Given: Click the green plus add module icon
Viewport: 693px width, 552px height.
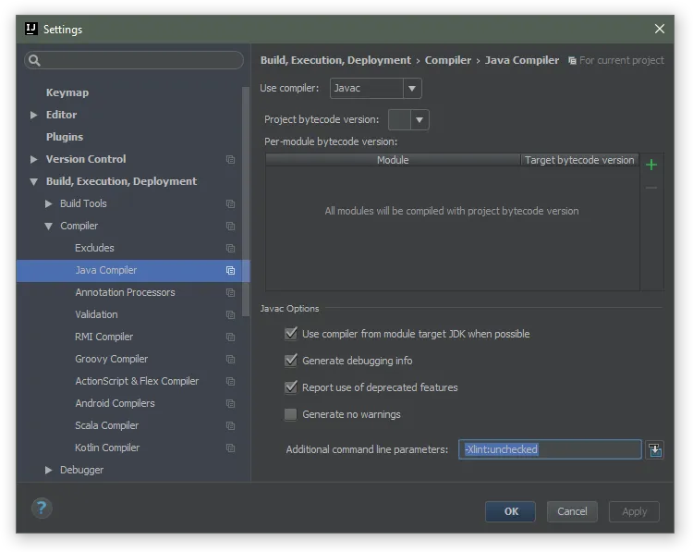Looking at the screenshot, I should (x=651, y=165).
